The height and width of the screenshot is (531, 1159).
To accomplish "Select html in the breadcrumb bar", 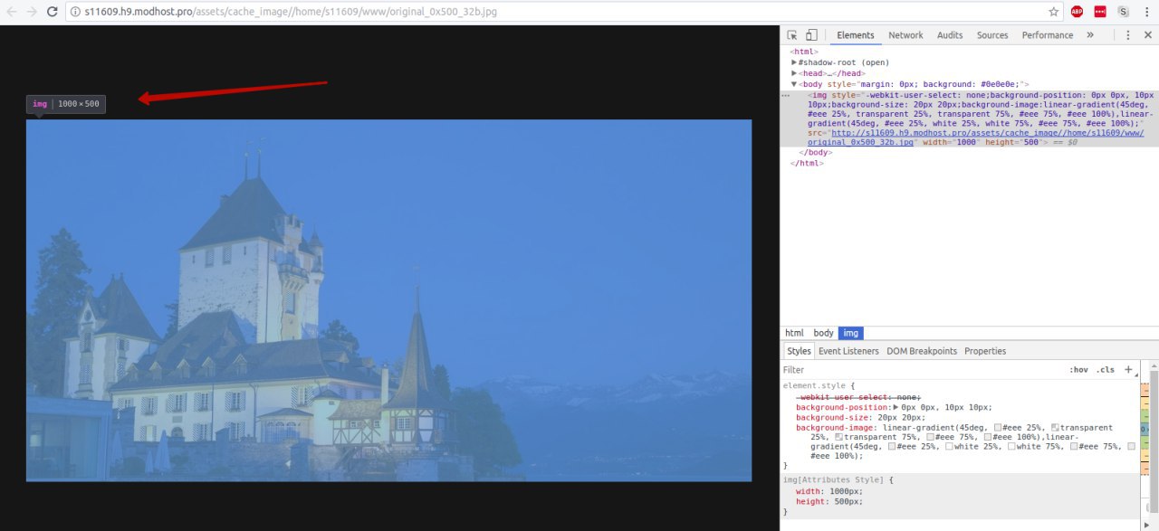I will (794, 333).
